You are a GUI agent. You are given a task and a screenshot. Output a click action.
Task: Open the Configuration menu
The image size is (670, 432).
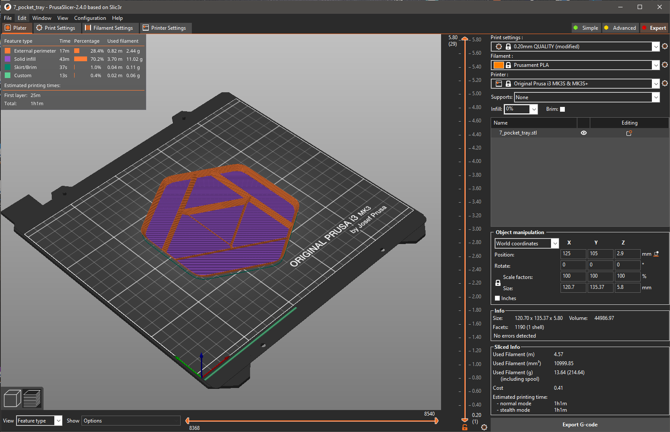pos(90,18)
